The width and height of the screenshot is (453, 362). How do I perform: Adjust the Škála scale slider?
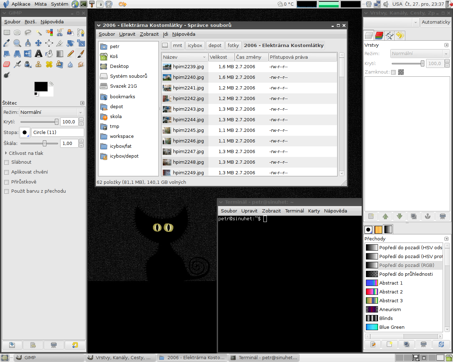pyautogui.click(x=39, y=144)
